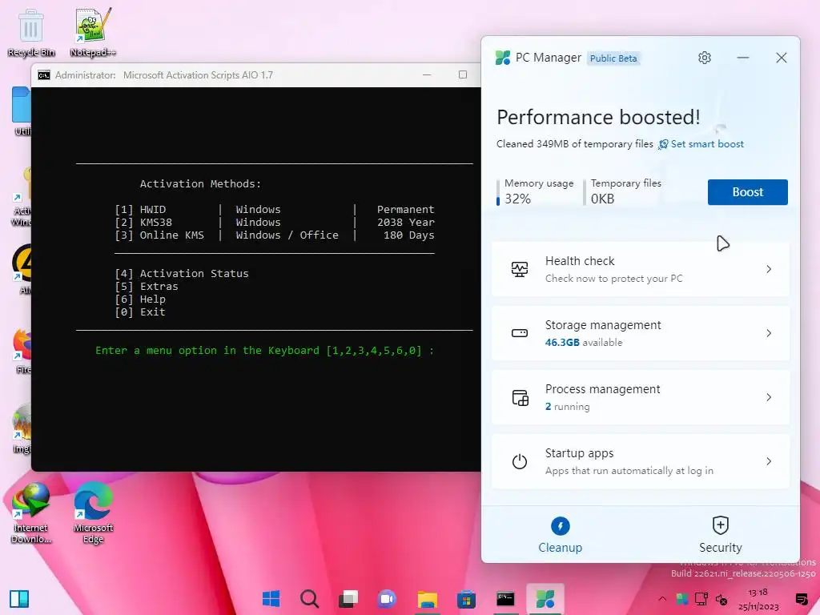Expand Startup apps chevron
The height and width of the screenshot is (615, 820).
[x=769, y=461]
